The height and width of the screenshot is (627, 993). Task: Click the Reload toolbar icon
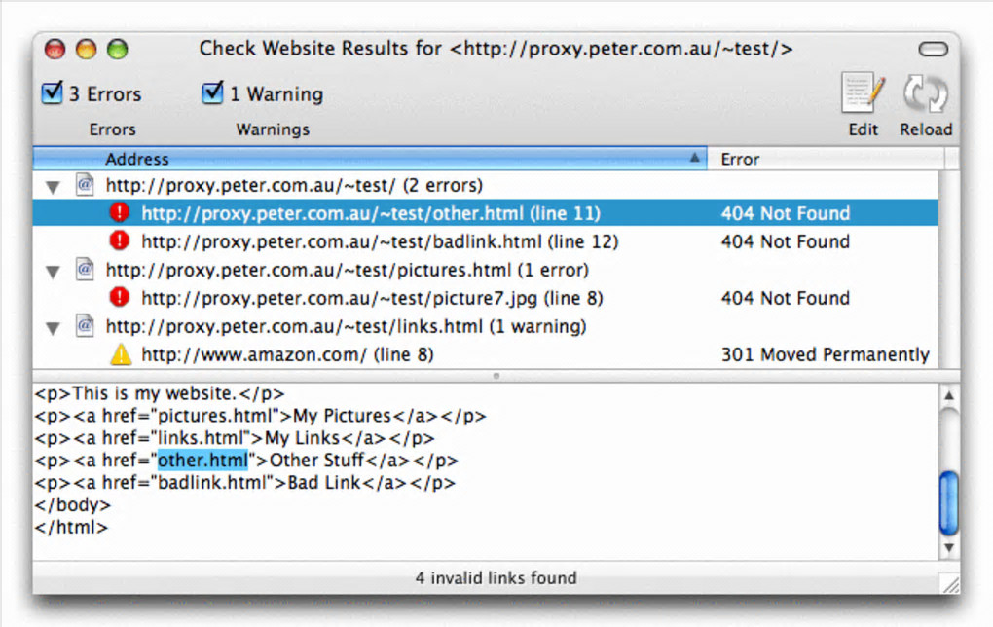925,95
